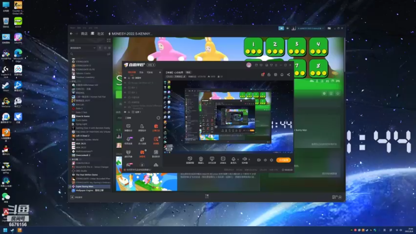
Task: Toggle visibility eye of 图片 2 source
Action: coord(125,93)
